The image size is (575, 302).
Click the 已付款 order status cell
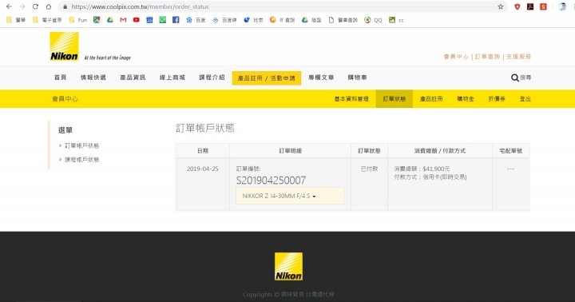[369, 169]
